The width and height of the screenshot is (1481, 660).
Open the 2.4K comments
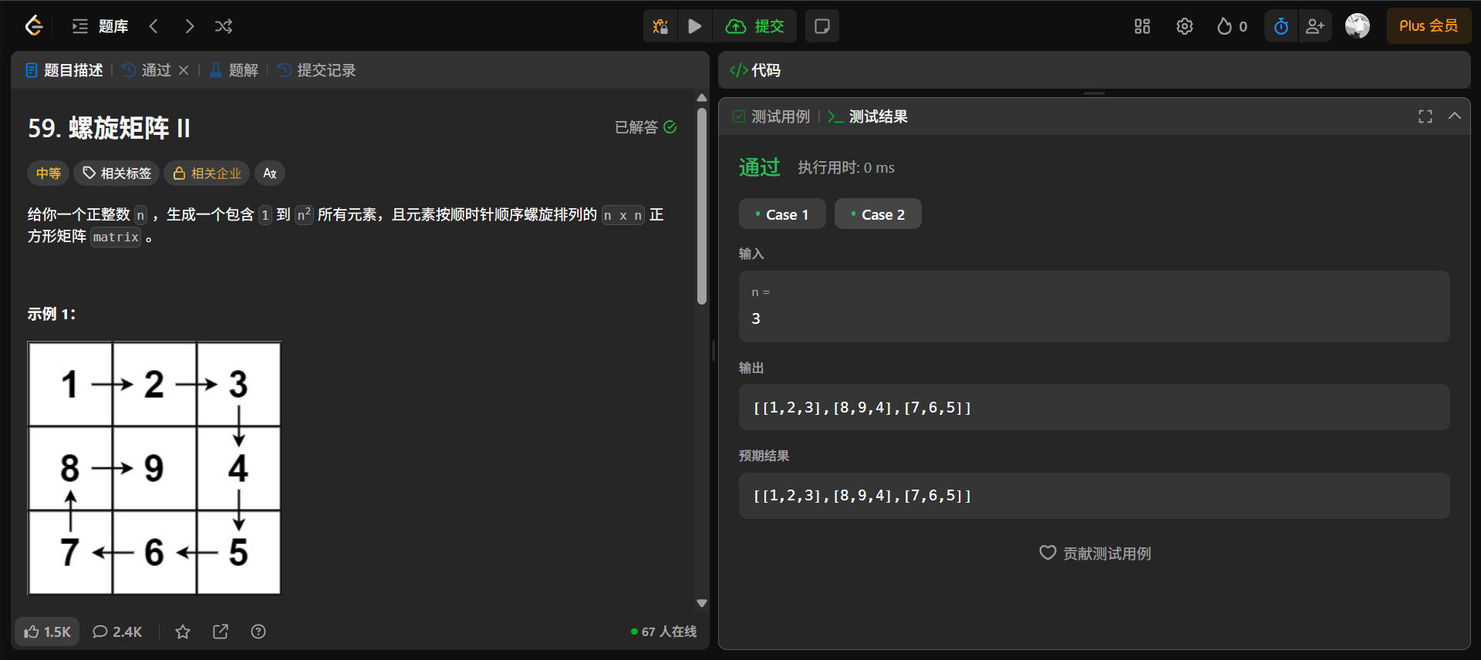pos(117,631)
